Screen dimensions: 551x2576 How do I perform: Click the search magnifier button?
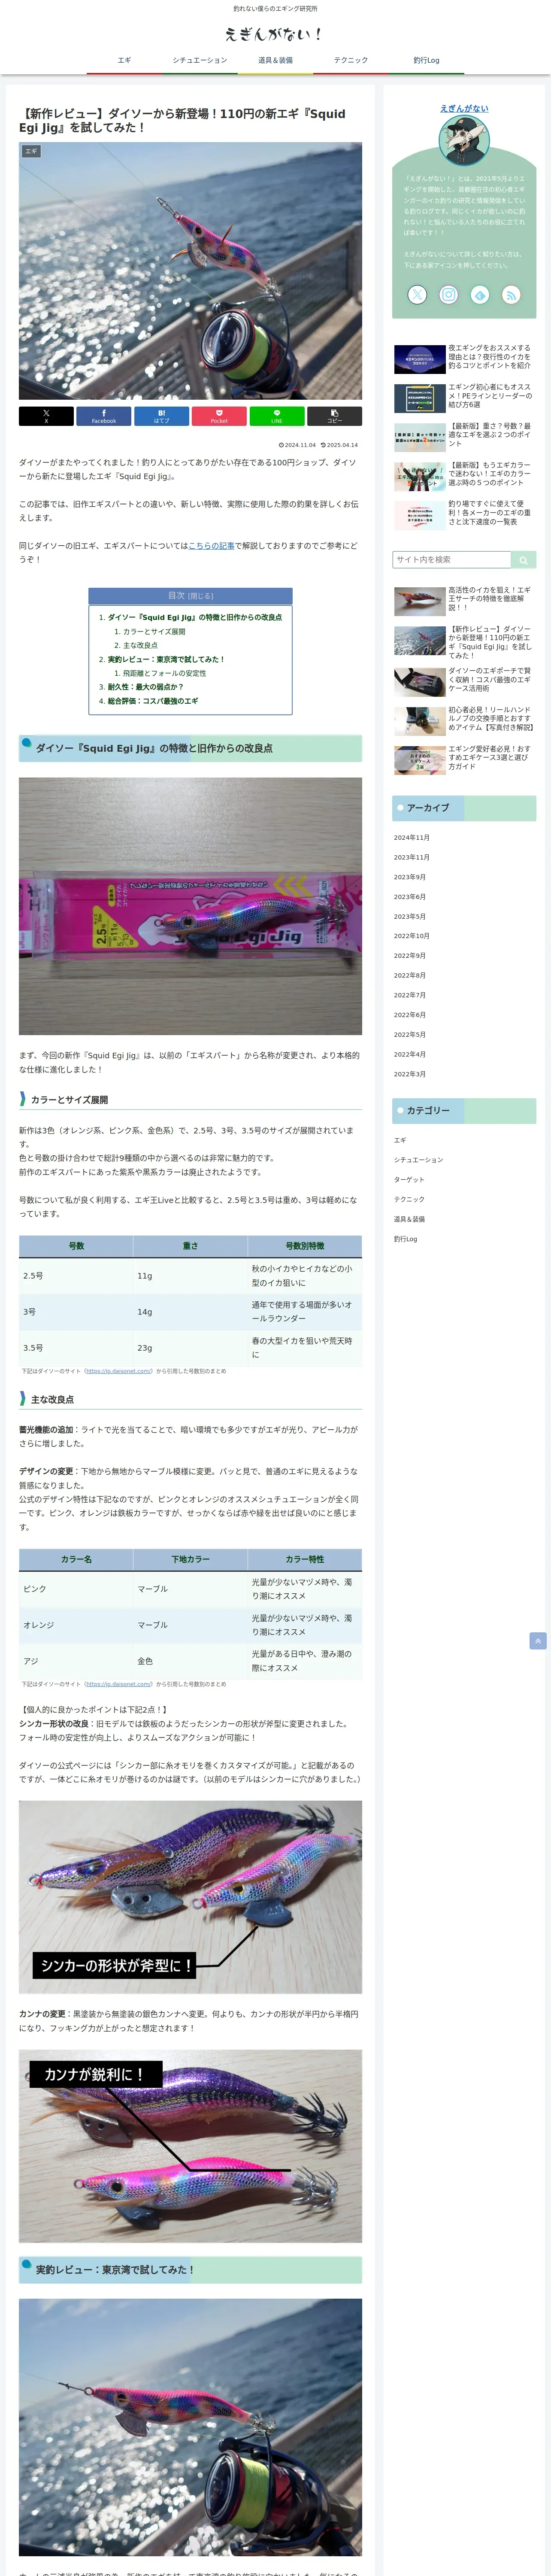523,560
